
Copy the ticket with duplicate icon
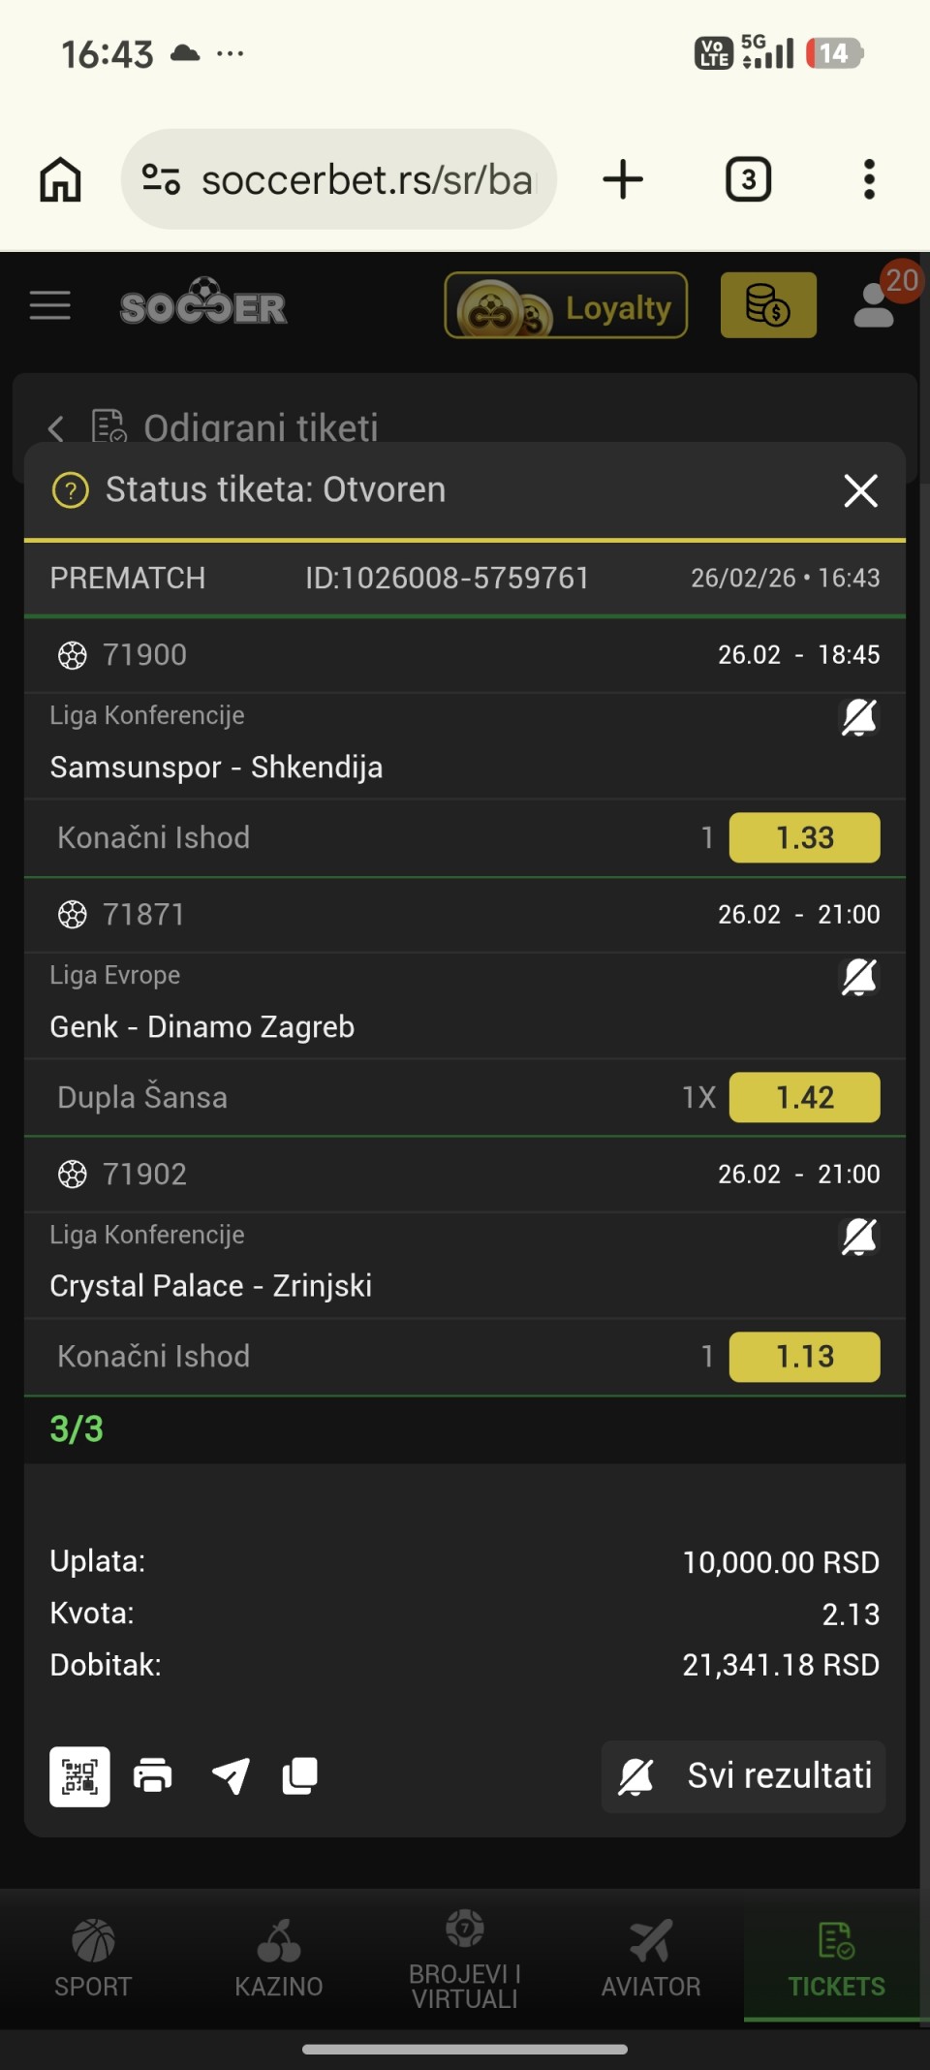tap(300, 1776)
